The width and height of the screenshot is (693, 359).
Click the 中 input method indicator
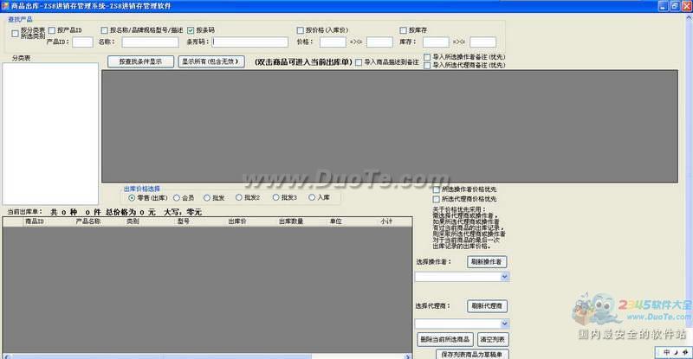pyautogui.click(x=666, y=352)
